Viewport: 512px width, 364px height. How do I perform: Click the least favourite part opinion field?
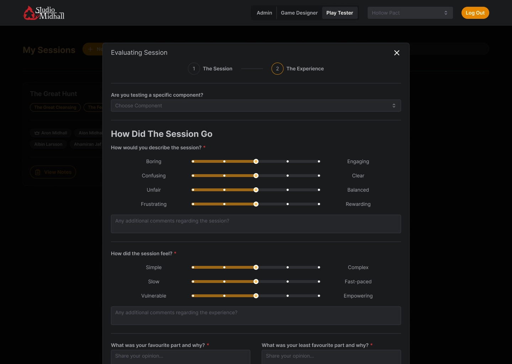point(331,356)
